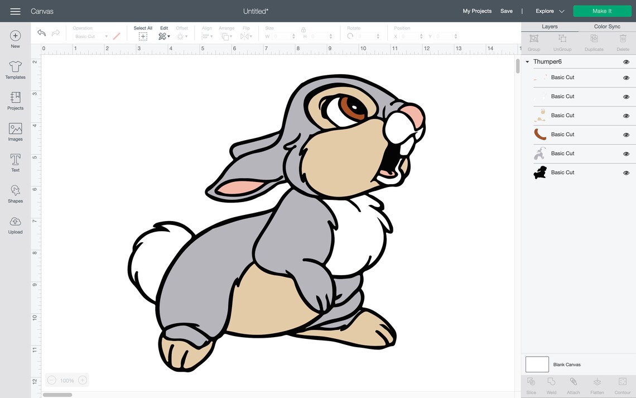Open the hamburger menu at top left
This screenshot has height=398, width=636.
(15, 10)
